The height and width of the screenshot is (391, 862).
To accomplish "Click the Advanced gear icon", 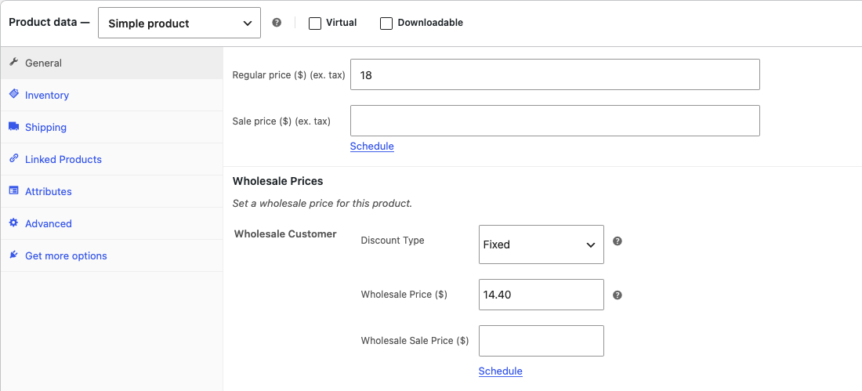I will pos(14,223).
